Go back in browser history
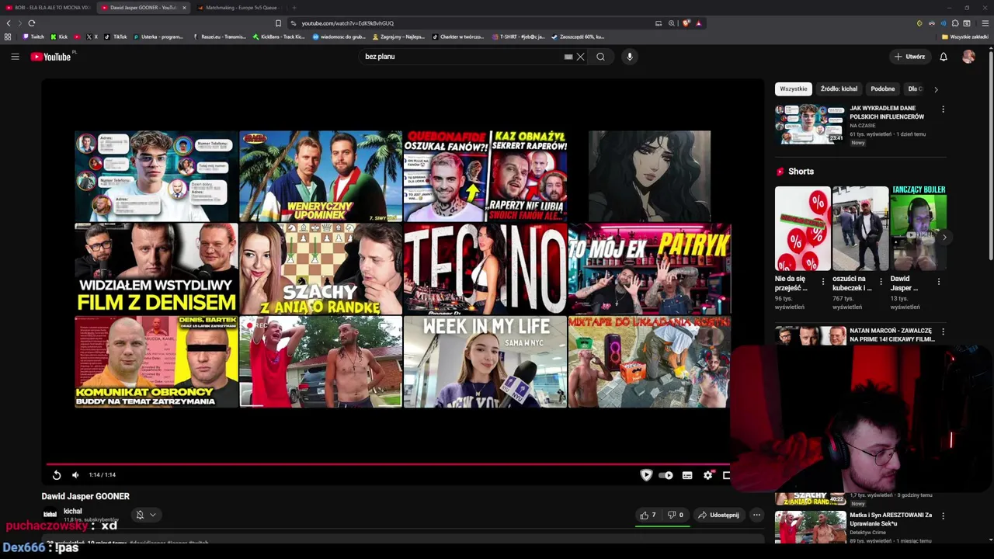 (9, 23)
